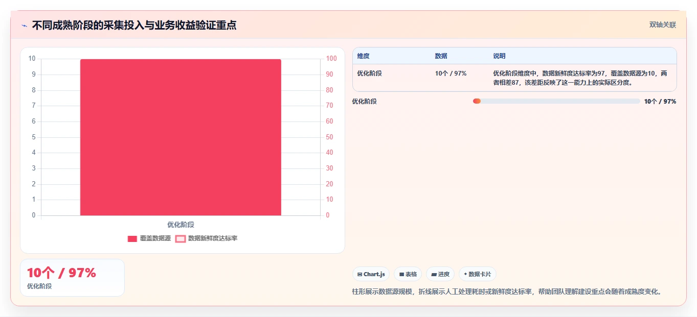The image size is (697, 317).
Task: Click the Chart.js tag chip
Action: [371, 274]
